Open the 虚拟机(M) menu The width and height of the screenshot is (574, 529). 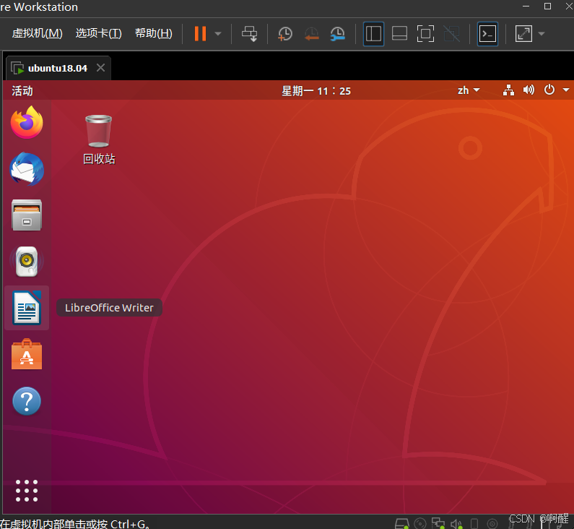pos(37,33)
